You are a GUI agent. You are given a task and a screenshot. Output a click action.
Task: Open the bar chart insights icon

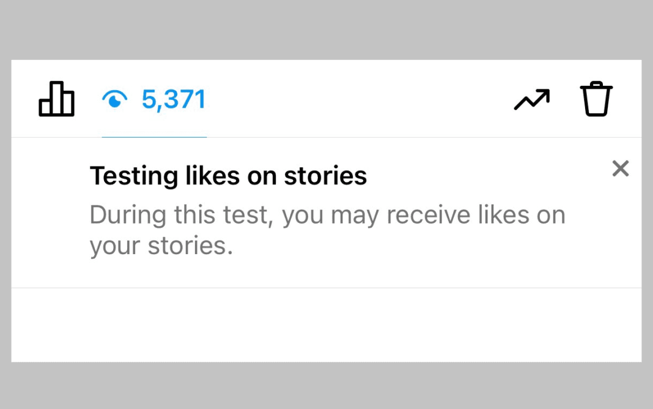56,99
